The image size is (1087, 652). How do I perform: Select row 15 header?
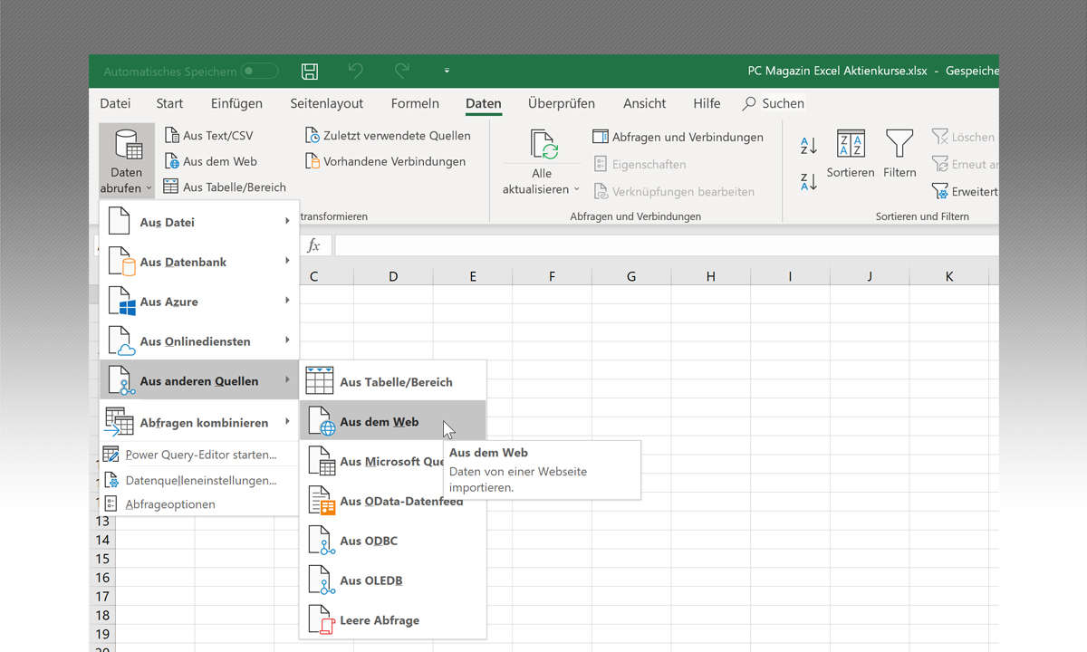point(101,559)
